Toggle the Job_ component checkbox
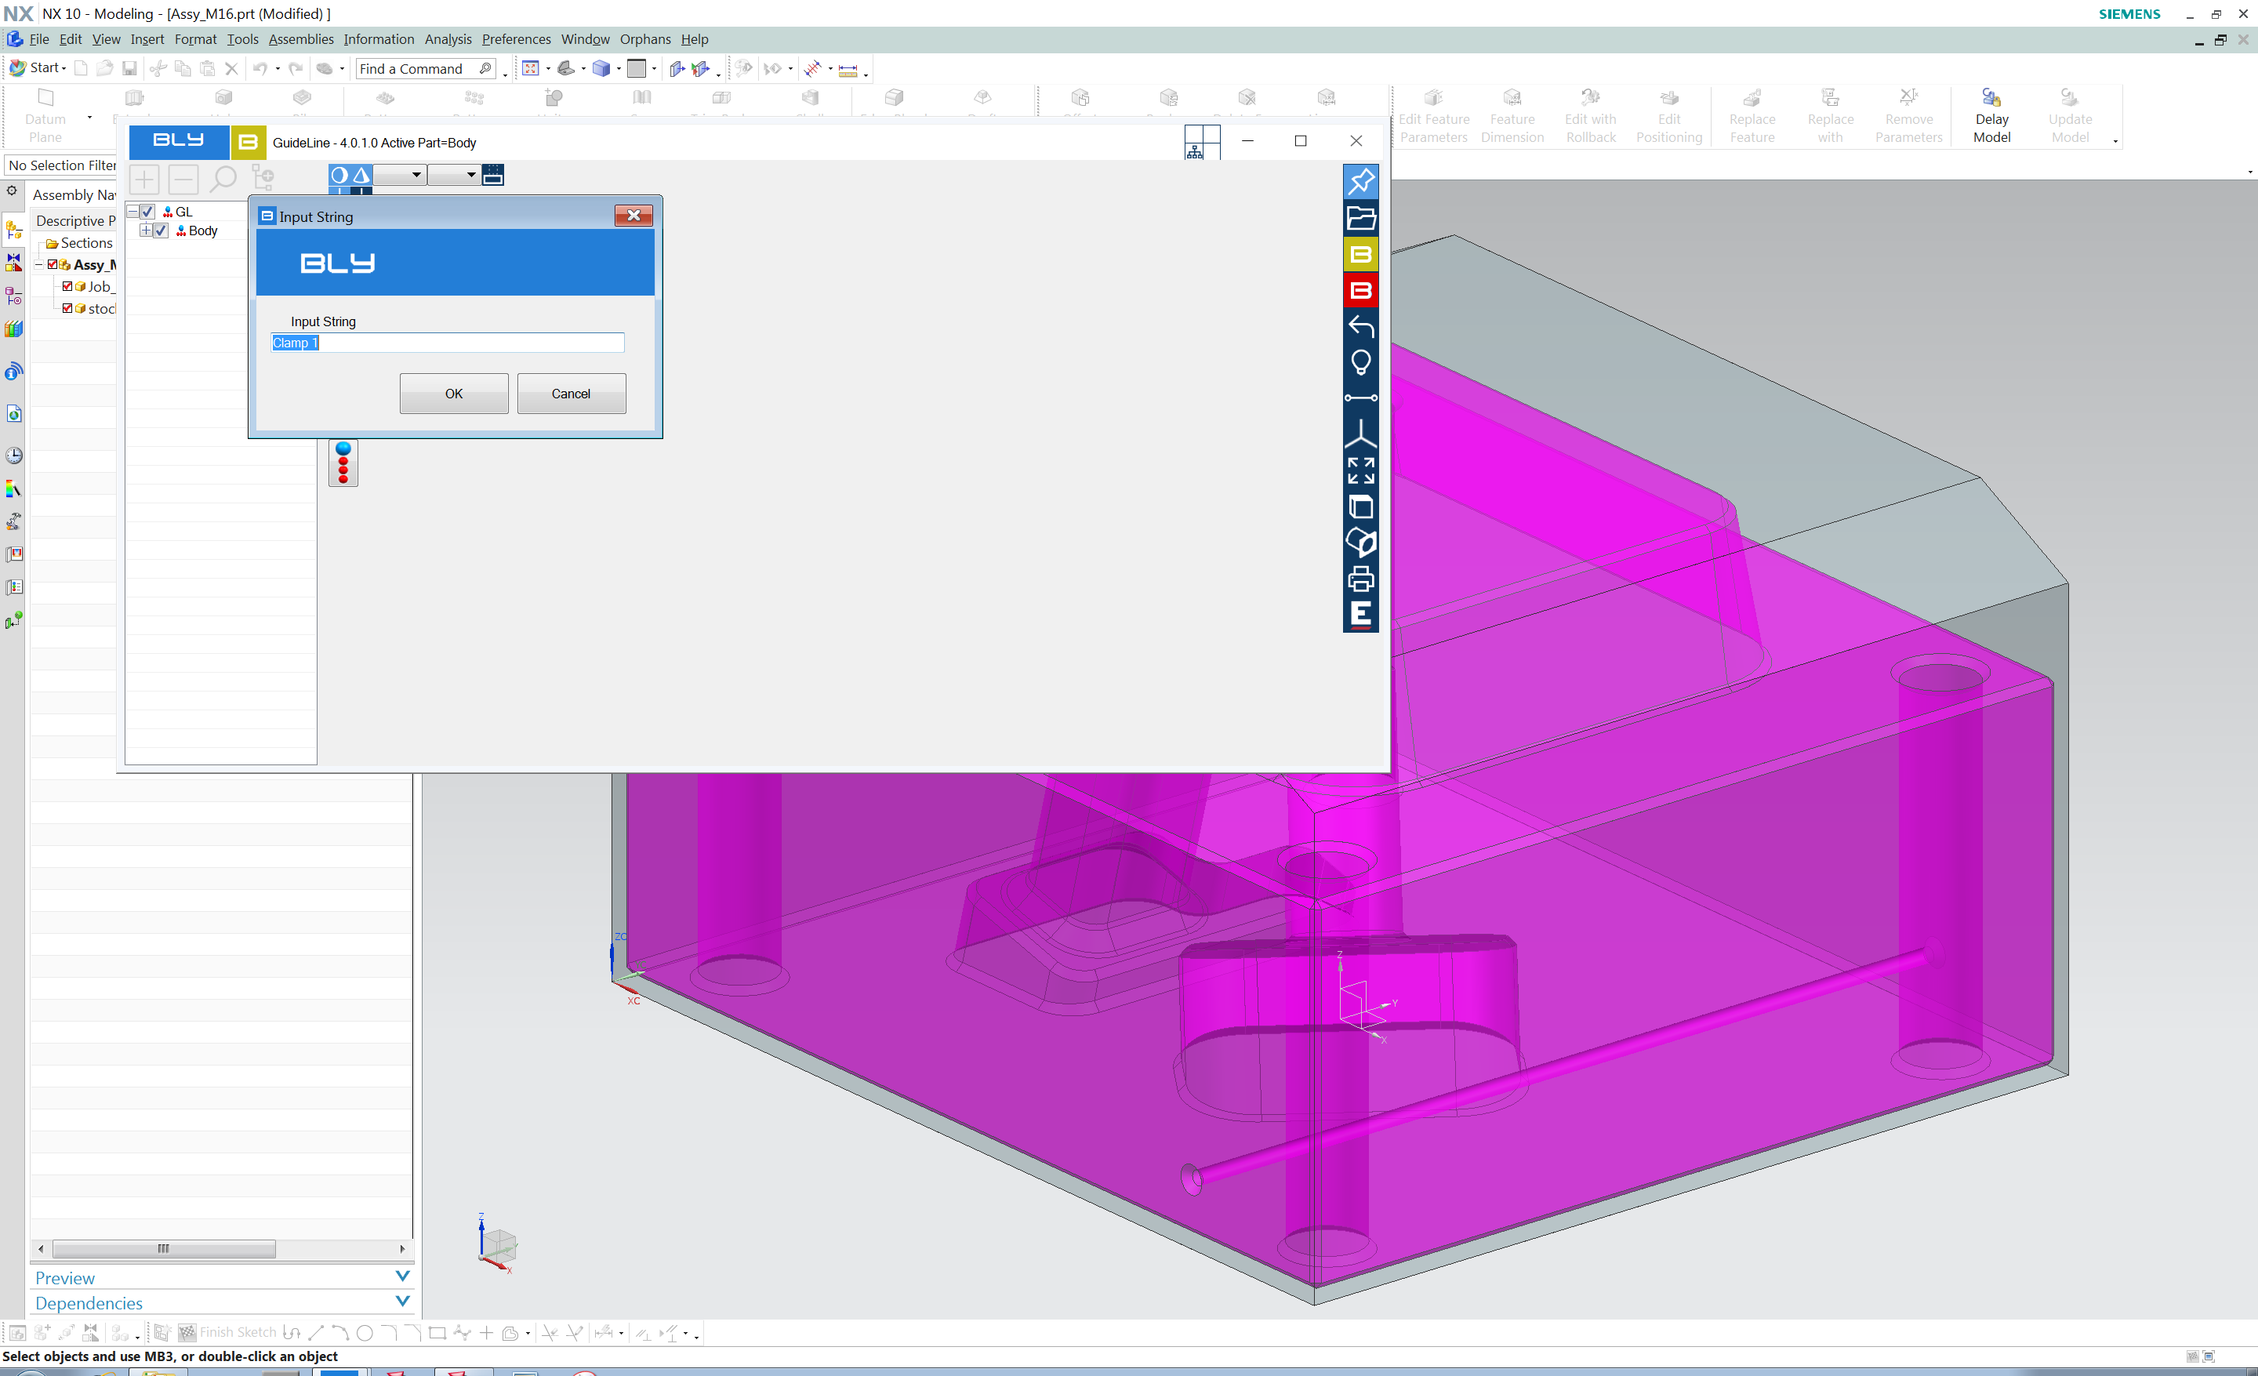 coord(67,287)
